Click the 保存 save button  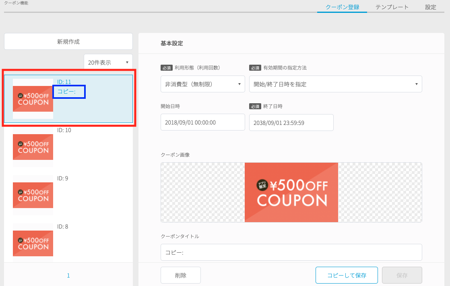click(x=402, y=275)
